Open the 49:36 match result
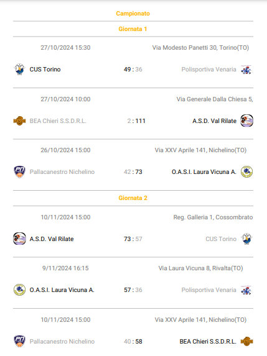The width and height of the screenshot is (267, 356). 133,69
